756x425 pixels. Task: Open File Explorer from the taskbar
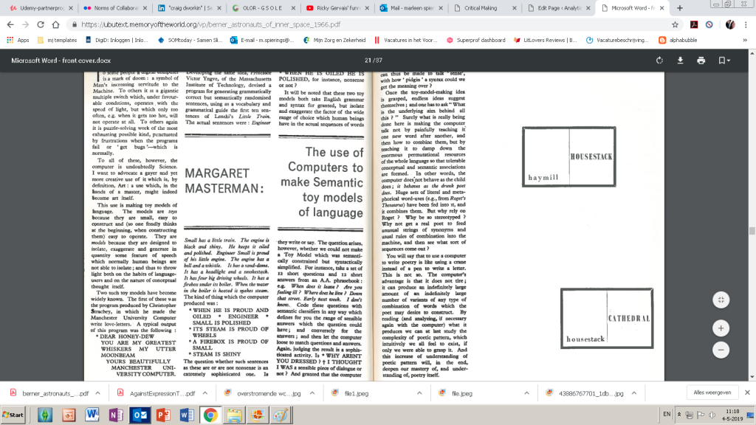tap(234, 415)
